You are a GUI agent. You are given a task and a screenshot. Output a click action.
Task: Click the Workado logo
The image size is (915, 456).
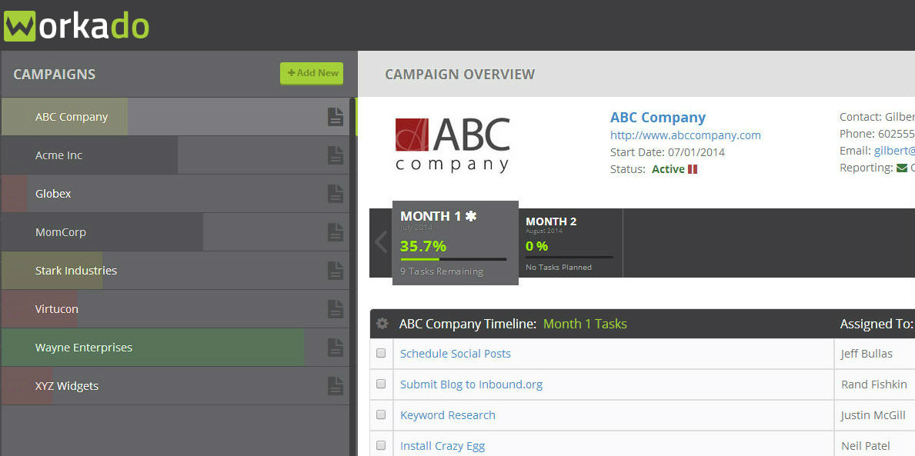click(x=75, y=24)
